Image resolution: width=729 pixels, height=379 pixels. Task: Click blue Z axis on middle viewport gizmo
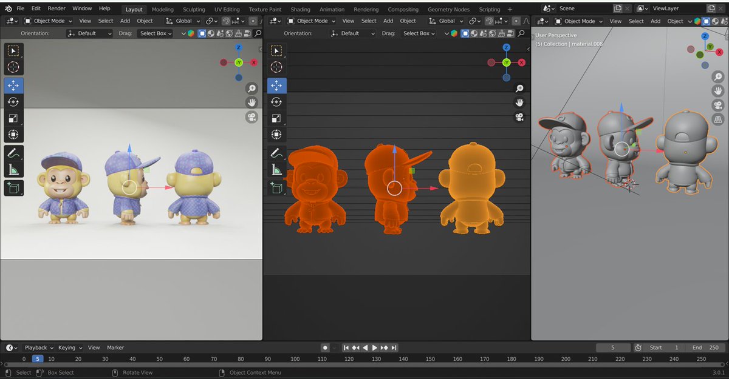click(507, 47)
